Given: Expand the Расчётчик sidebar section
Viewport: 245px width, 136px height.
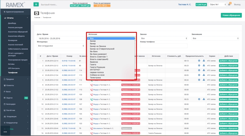Looking at the screenshot, I should 28,110.
